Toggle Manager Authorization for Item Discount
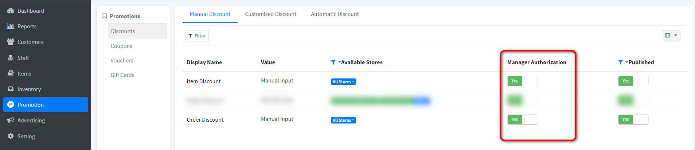 (x=522, y=81)
